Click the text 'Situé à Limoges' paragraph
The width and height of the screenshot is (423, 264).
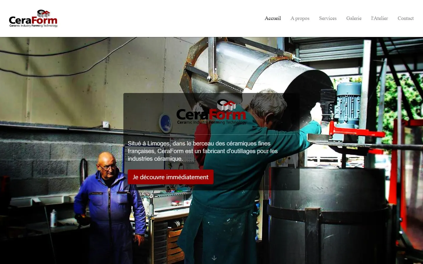pyautogui.click(x=203, y=151)
